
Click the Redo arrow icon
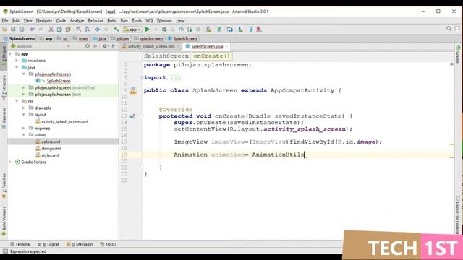[41, 30]
